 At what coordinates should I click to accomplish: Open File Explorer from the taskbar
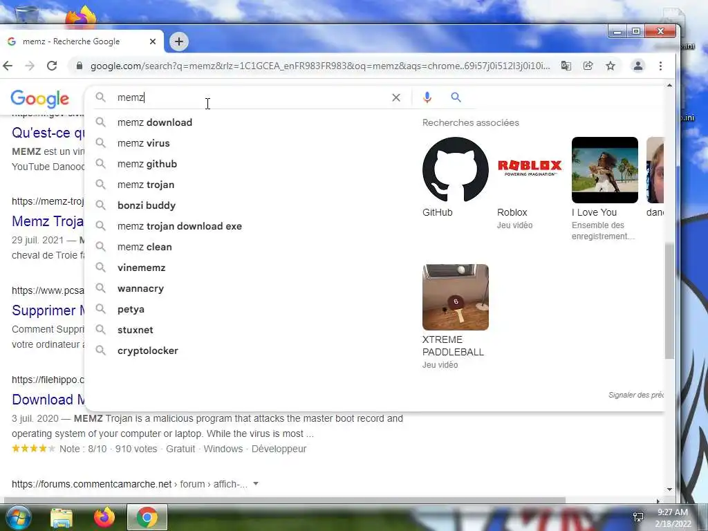(62, 518)
